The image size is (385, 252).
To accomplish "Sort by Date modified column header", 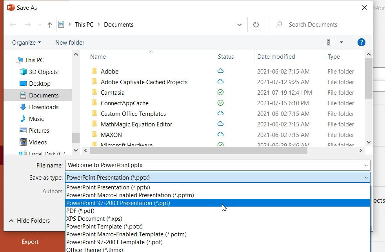I will pyautogui.click(x=276, y=57).
